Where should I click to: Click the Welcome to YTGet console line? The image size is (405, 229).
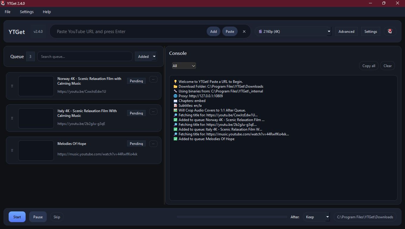208,82
